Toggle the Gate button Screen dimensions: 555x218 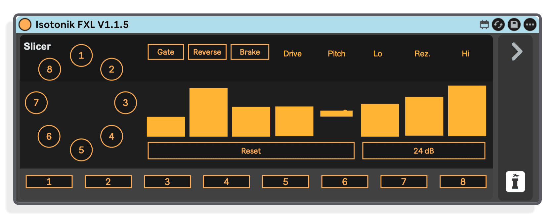click(x=166, y=52)
